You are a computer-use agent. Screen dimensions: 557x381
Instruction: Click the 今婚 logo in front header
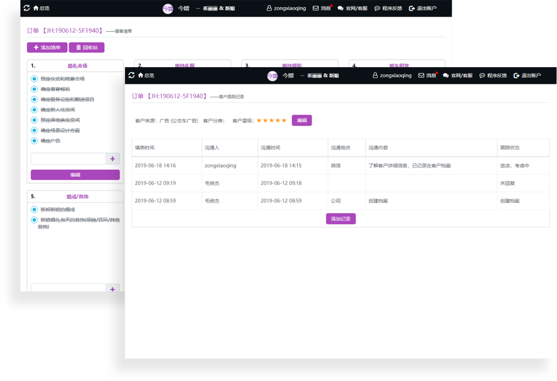(x=272, y=76)
